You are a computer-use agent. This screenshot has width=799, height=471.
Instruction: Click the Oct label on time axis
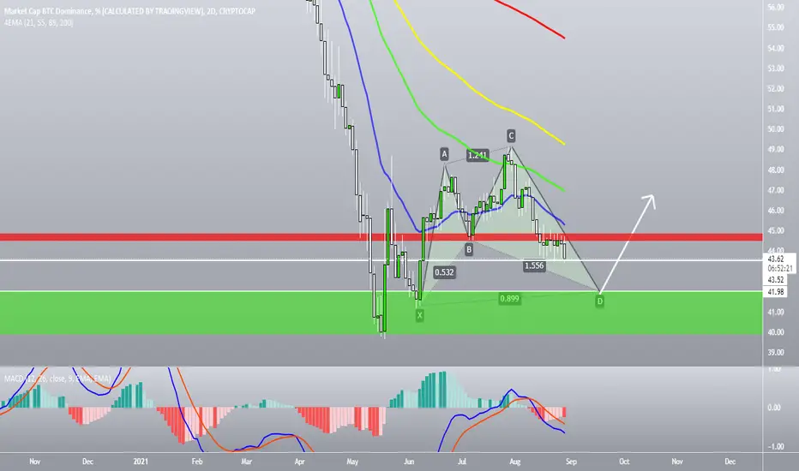click(624, 462)
